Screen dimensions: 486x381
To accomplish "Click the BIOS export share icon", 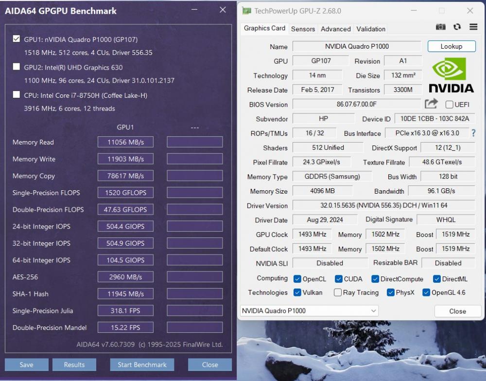I will 431,104.
